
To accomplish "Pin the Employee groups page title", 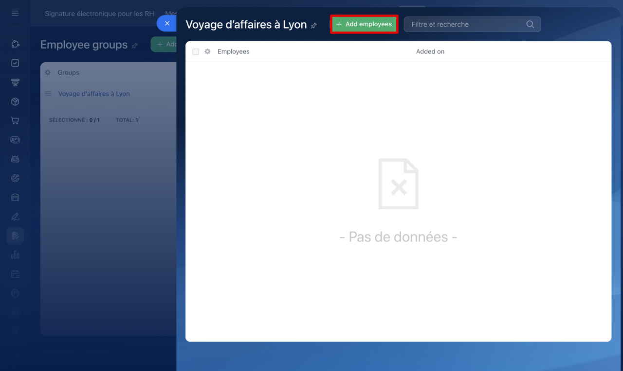I will (135, 46).
